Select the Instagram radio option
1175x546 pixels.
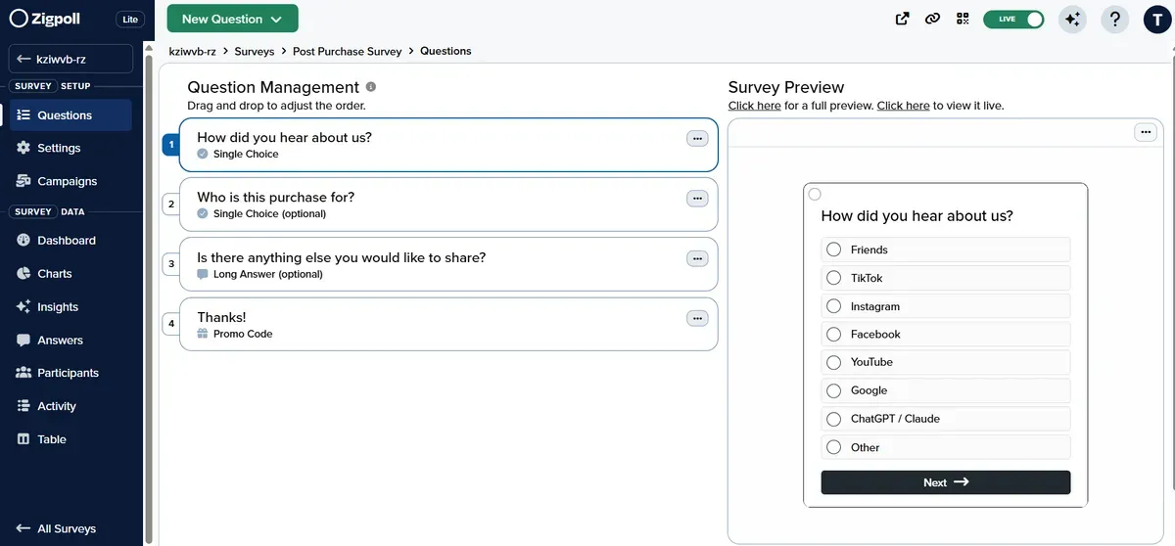pyautogui.click(x=833, y=306)
